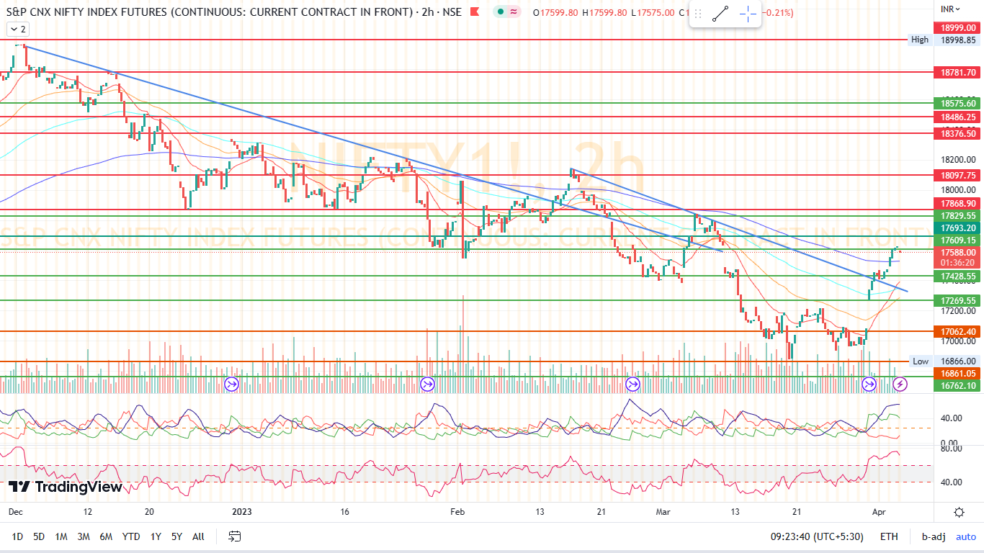
Task: Click the 18097.75 price label
Action: [957, 175]
